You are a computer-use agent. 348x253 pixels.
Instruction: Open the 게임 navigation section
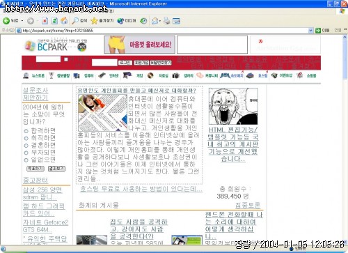133,75
